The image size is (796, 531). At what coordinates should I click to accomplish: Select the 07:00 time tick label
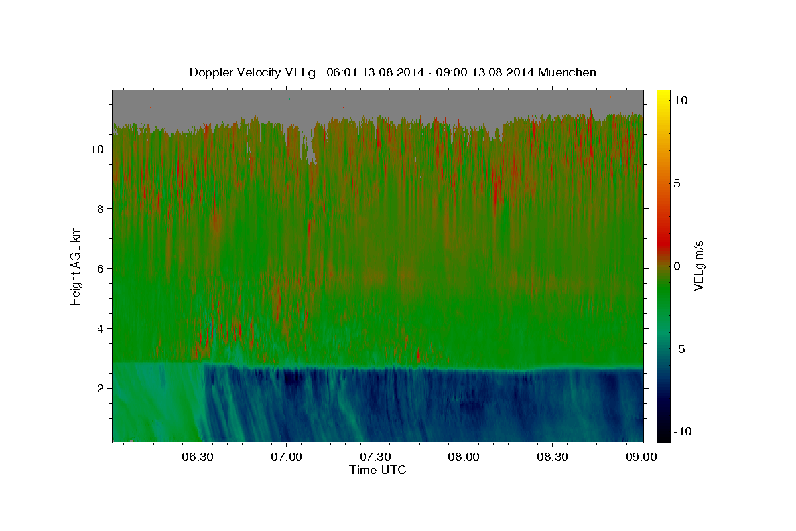click(286, 457)
